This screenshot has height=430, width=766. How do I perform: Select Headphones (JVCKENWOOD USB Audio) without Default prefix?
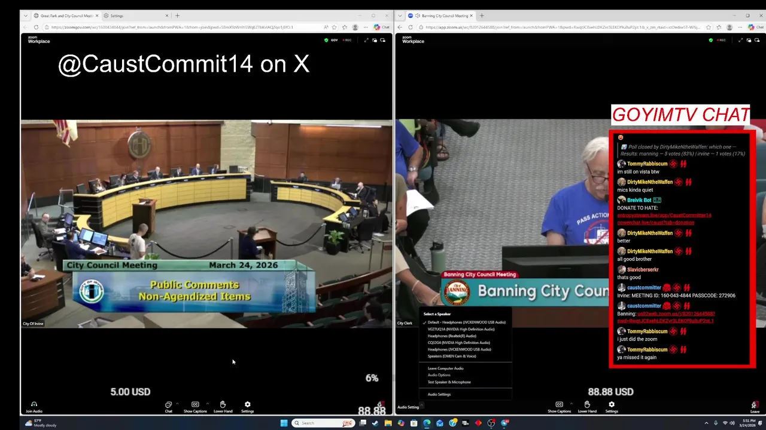point(459,349)
